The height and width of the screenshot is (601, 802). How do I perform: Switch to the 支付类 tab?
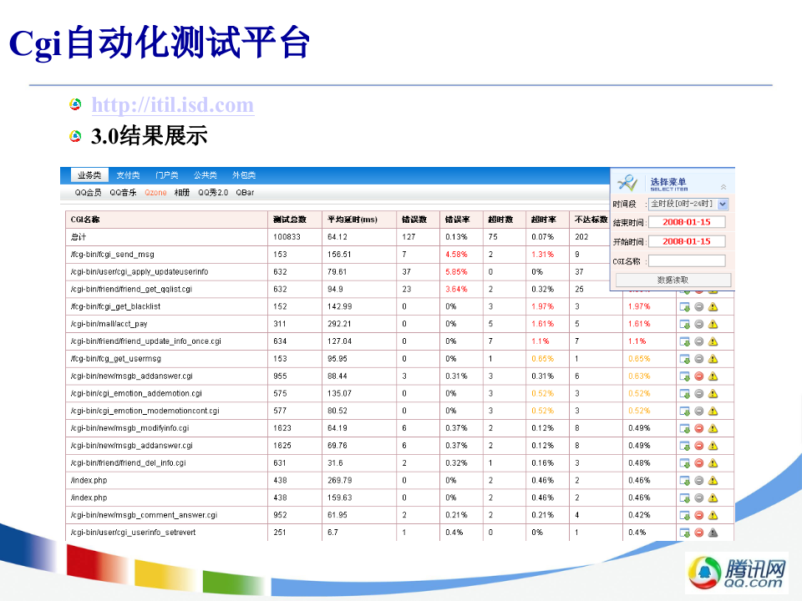127,174
